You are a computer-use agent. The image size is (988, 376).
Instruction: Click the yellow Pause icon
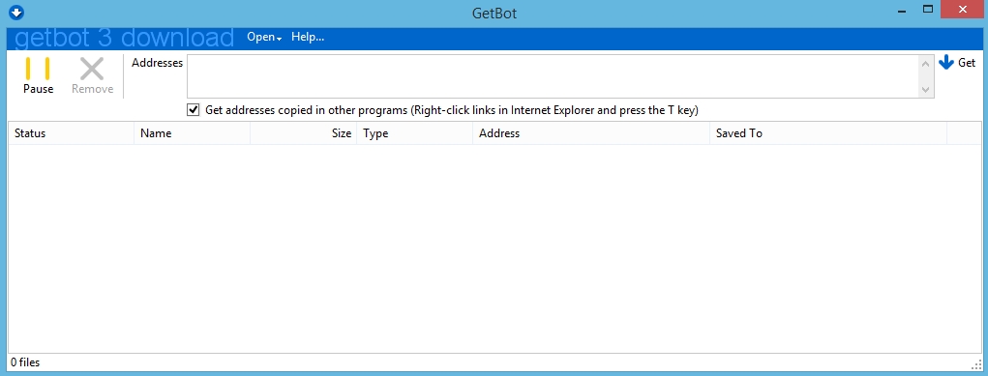tap(38, 69)
